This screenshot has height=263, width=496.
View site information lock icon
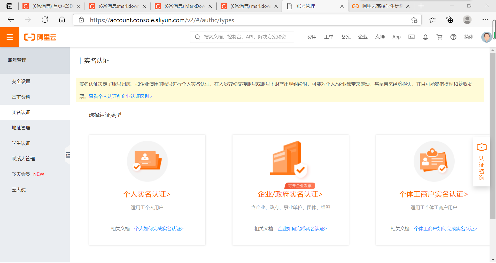pos(81,20)
